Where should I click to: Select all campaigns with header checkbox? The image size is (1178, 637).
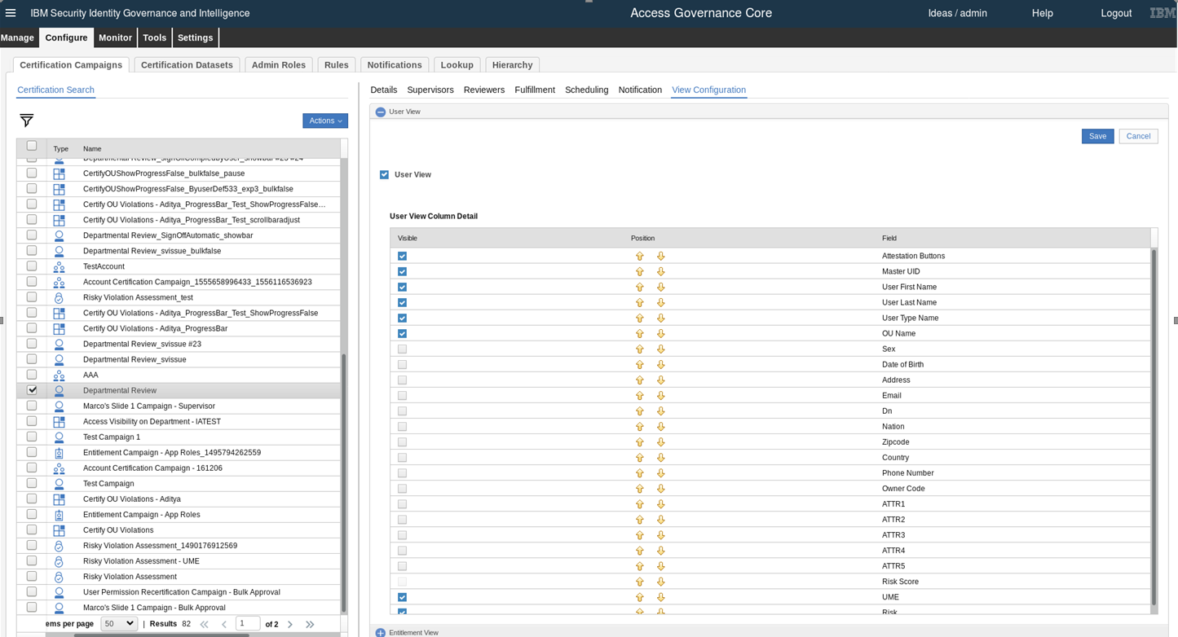tap(32, 146)
